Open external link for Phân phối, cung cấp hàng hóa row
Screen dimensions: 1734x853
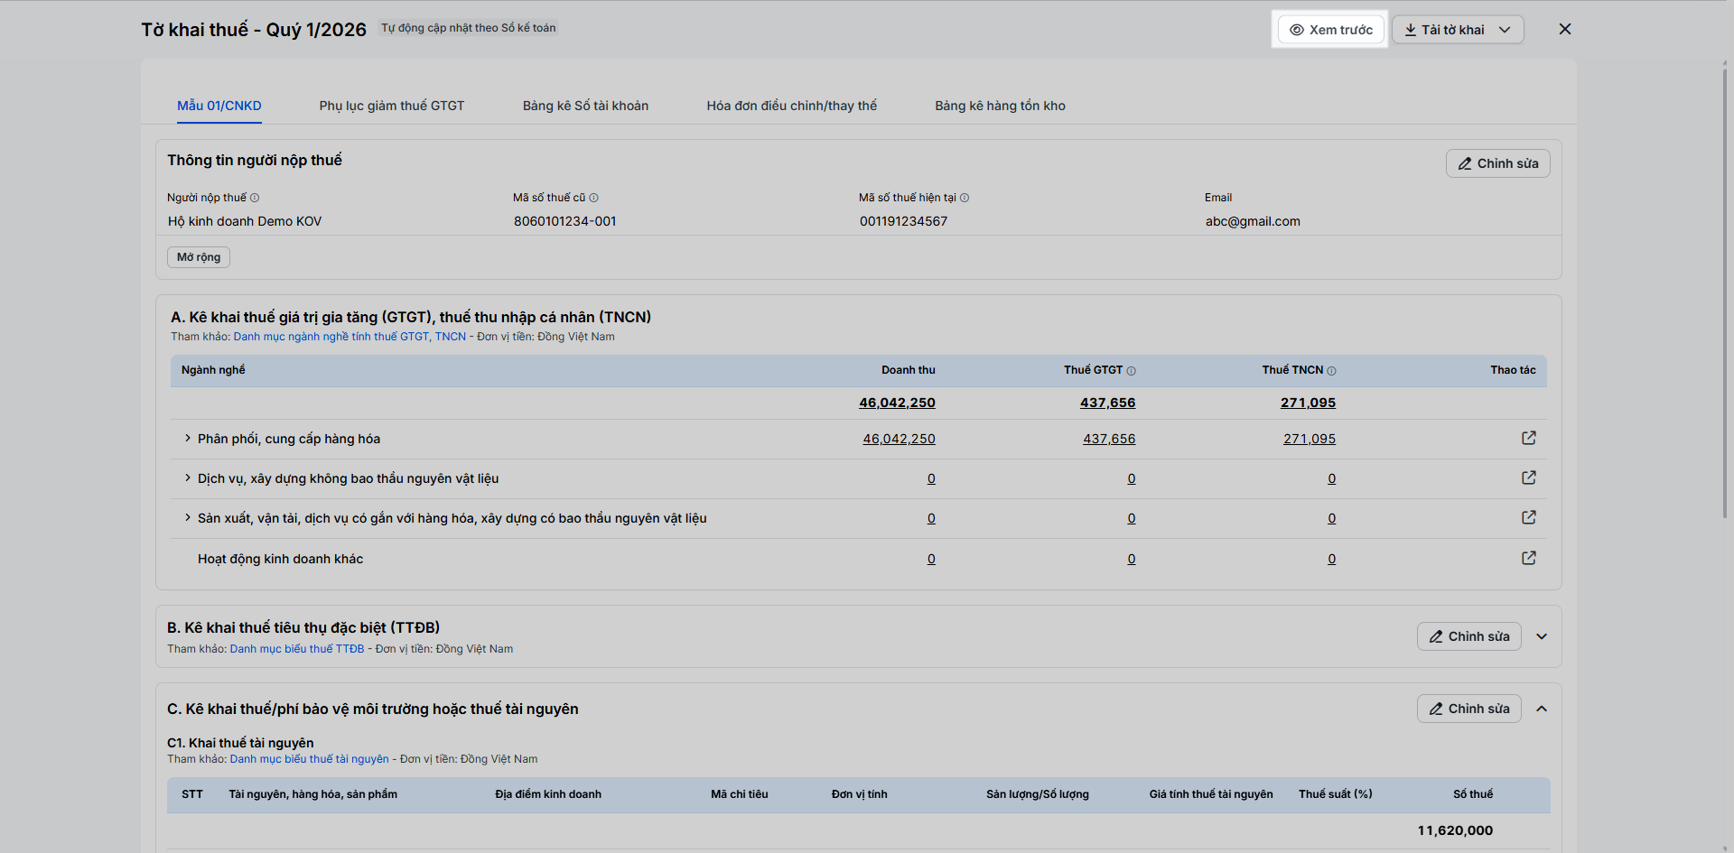click(x=1528, y=438)
